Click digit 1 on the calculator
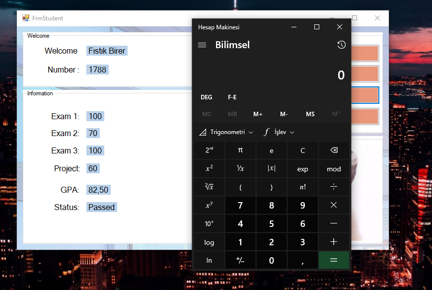This screenshot has height=290, width=432. click(240, 242)
